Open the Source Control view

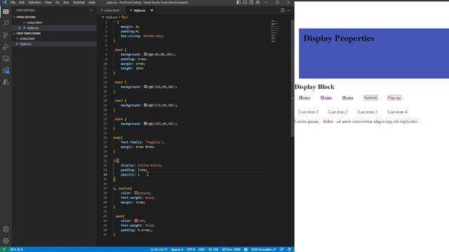click(x=6, y=35)
